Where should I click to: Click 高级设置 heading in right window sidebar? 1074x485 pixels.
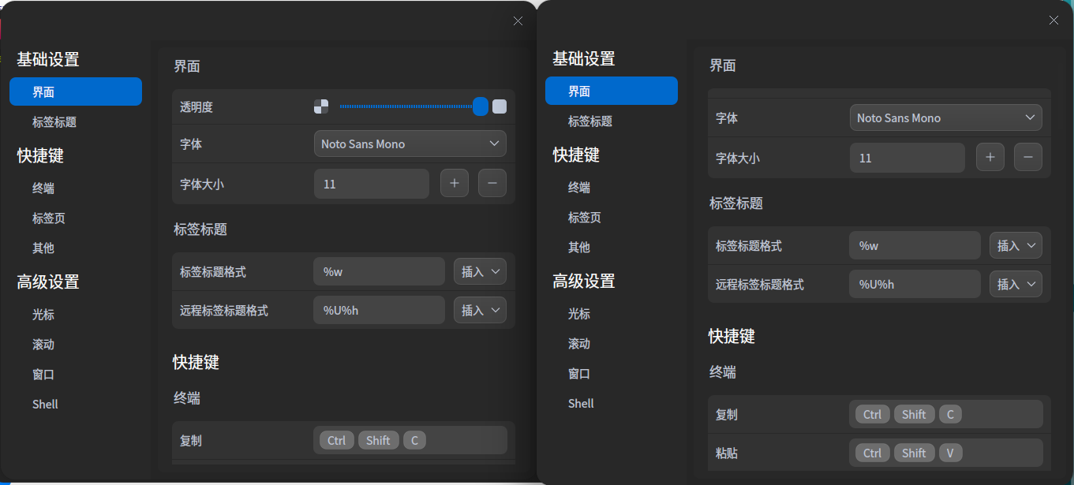tap(584, 282)
